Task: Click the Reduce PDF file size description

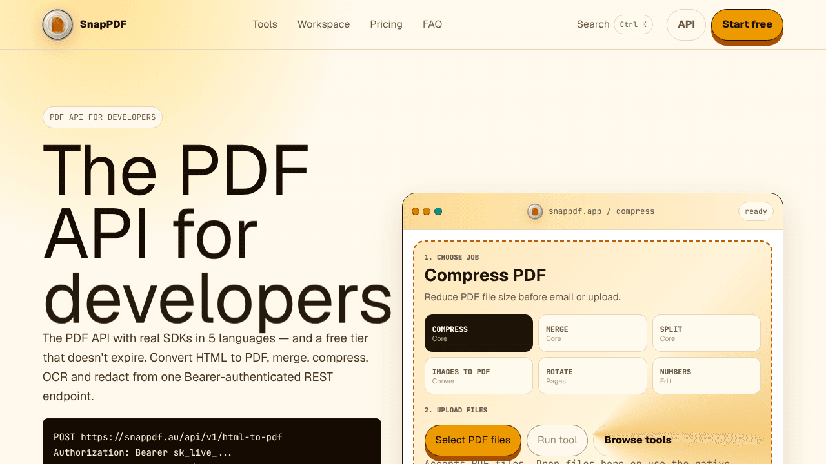Action: (523, 297)
